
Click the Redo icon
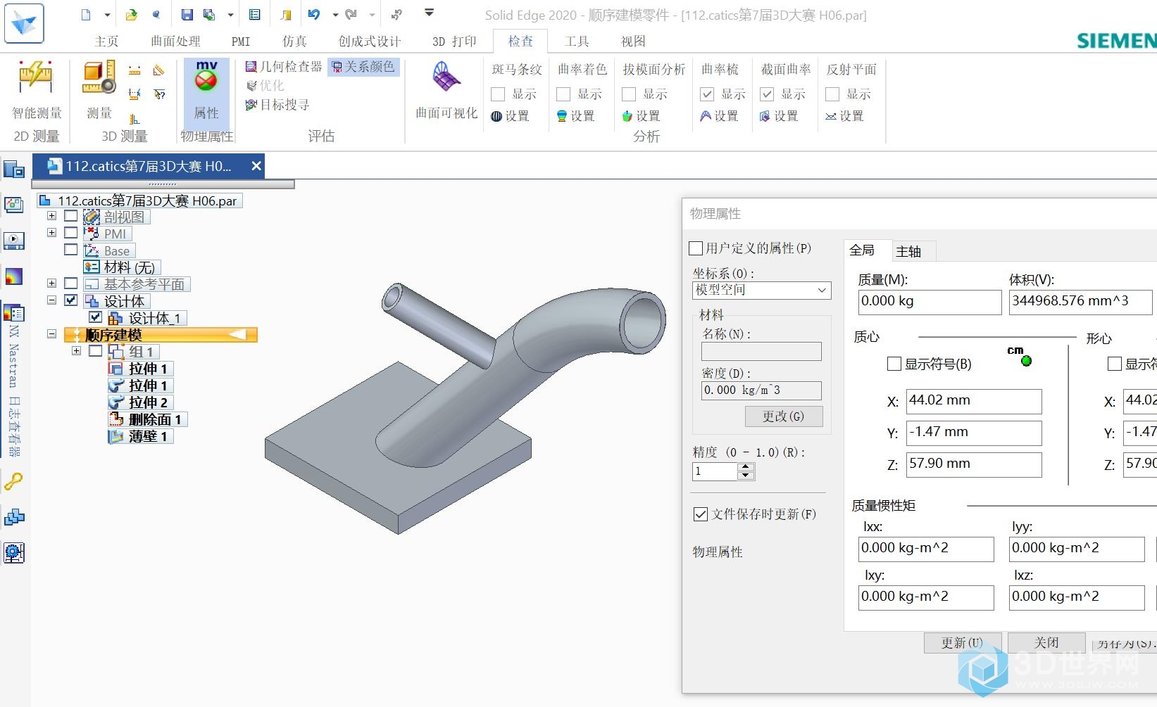(x=351, y=15)
